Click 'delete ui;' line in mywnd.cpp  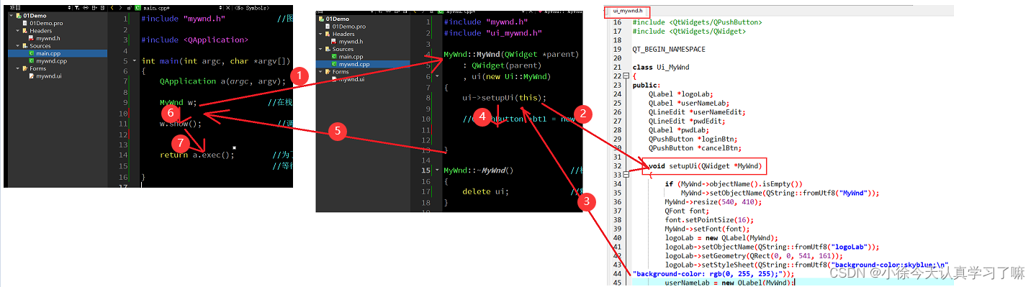(485, 191)
